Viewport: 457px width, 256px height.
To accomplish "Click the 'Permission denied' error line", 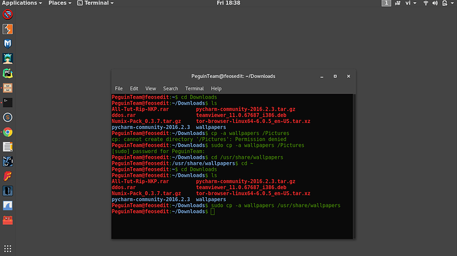I will [x=199, y=139].
